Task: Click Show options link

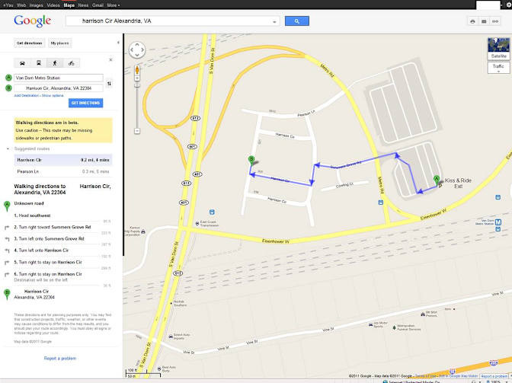Action: [53, 96]
